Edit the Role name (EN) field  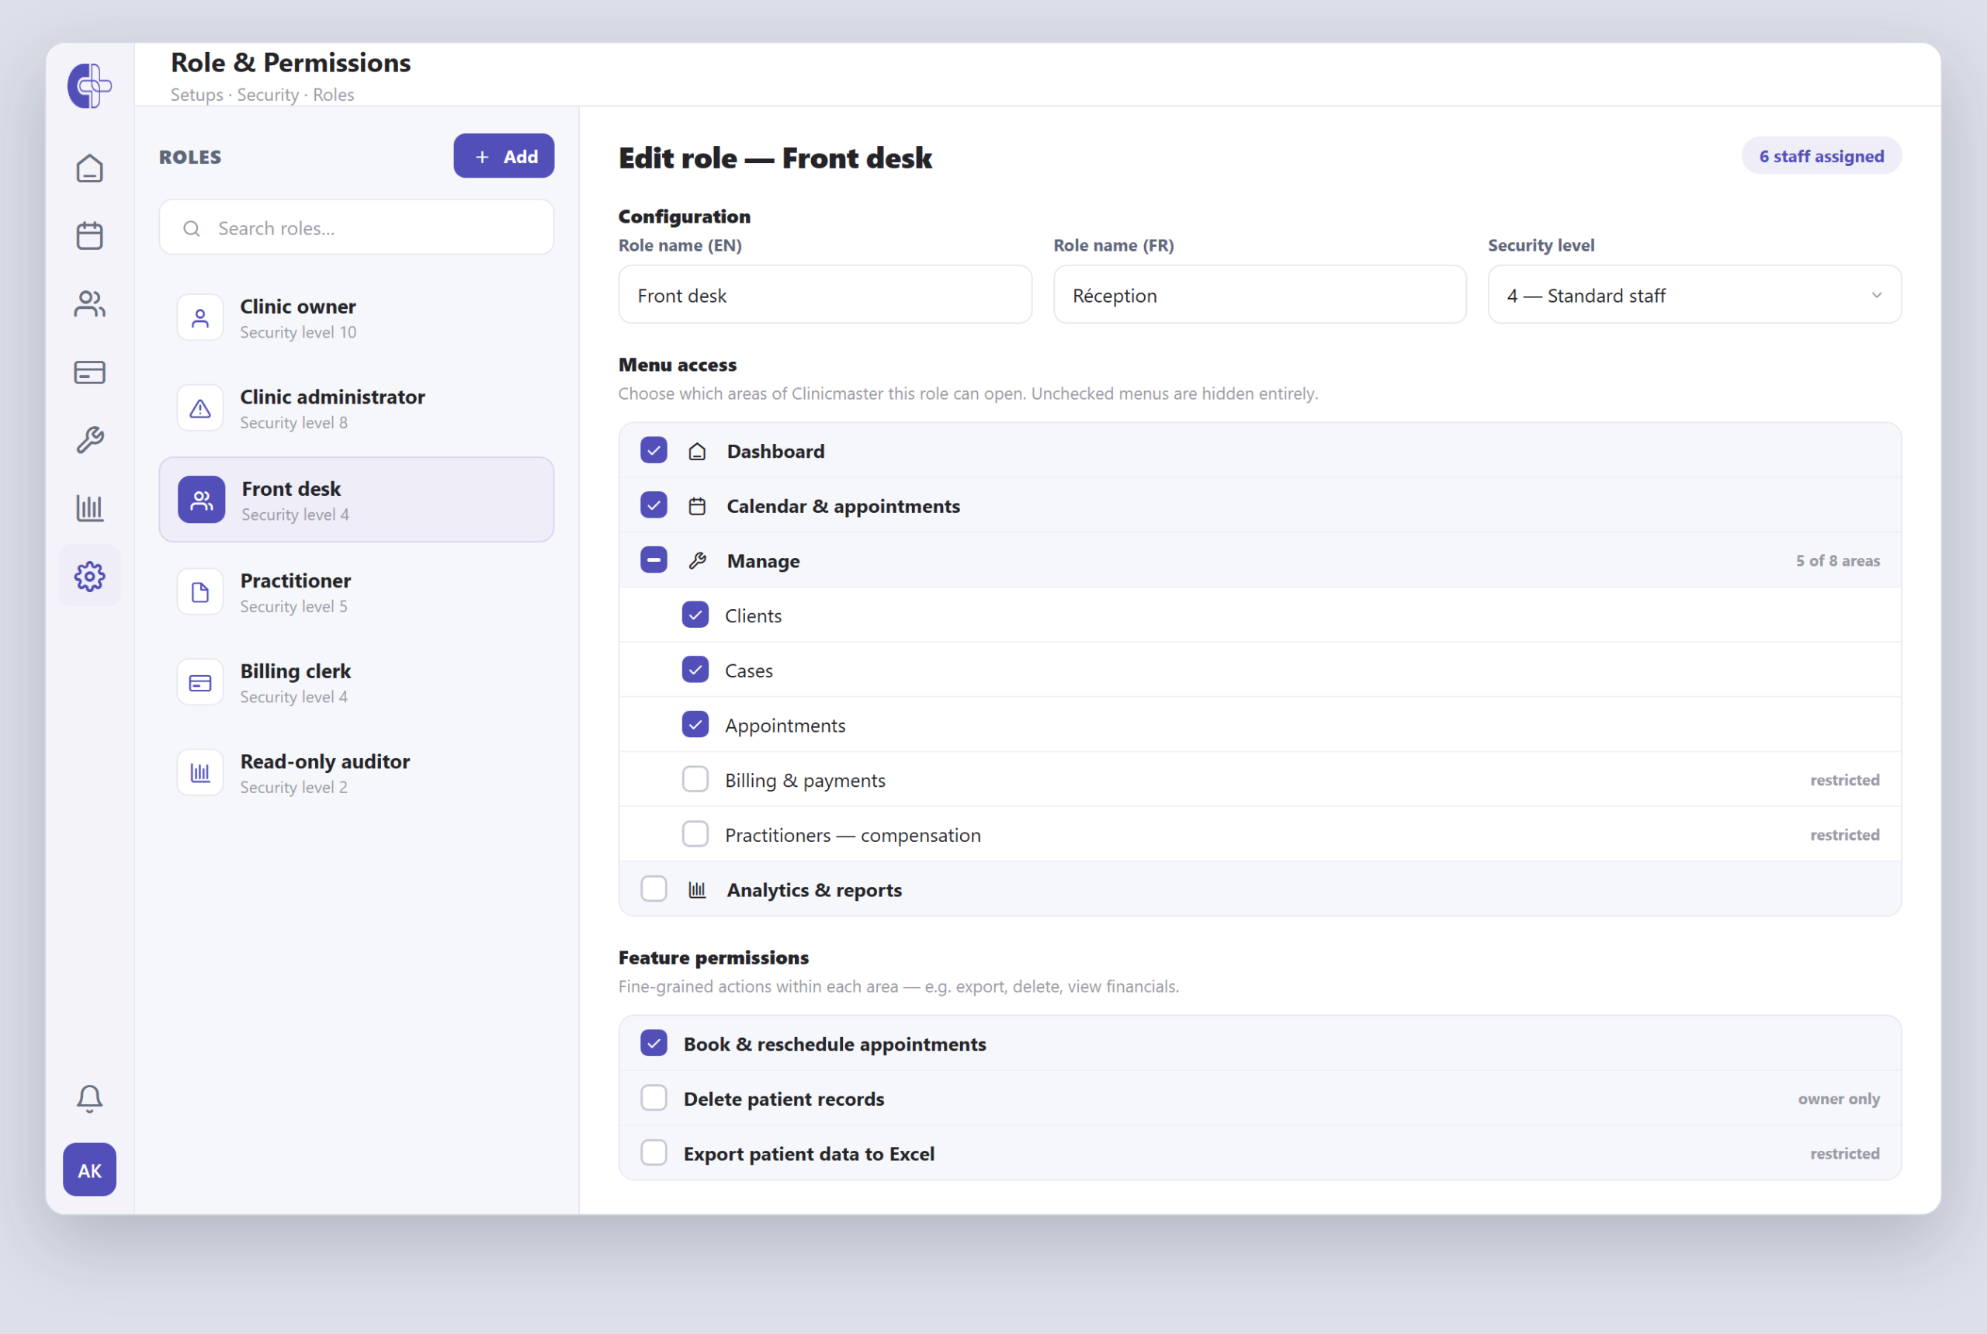824,294
